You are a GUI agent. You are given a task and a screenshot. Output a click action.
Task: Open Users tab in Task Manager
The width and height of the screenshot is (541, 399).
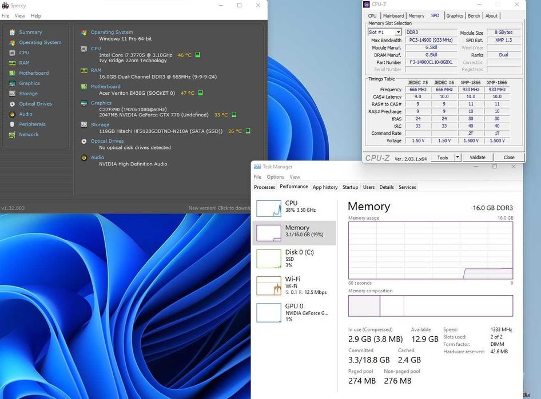pyautogui.click(x=369, y=187)
